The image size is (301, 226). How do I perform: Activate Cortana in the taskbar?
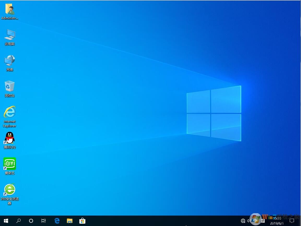31,221
